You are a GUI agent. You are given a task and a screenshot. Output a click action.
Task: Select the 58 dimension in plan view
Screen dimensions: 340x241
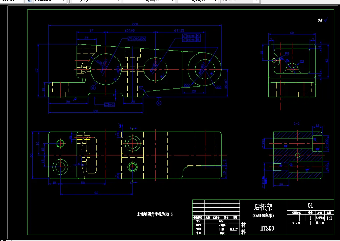tap(83, 183)
